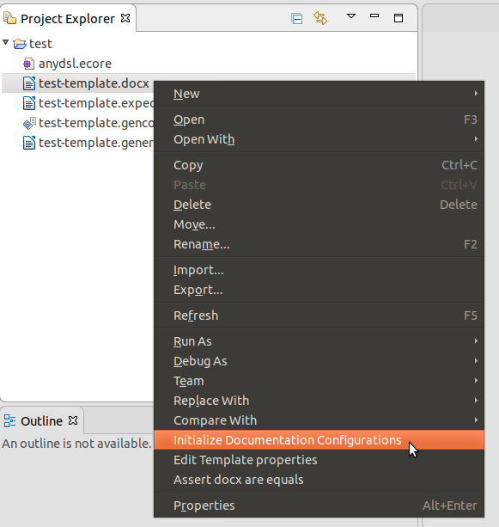Open the Project Explorer view menu triangle
This screenshot has height=527, width=499.
tap(351, 16)
